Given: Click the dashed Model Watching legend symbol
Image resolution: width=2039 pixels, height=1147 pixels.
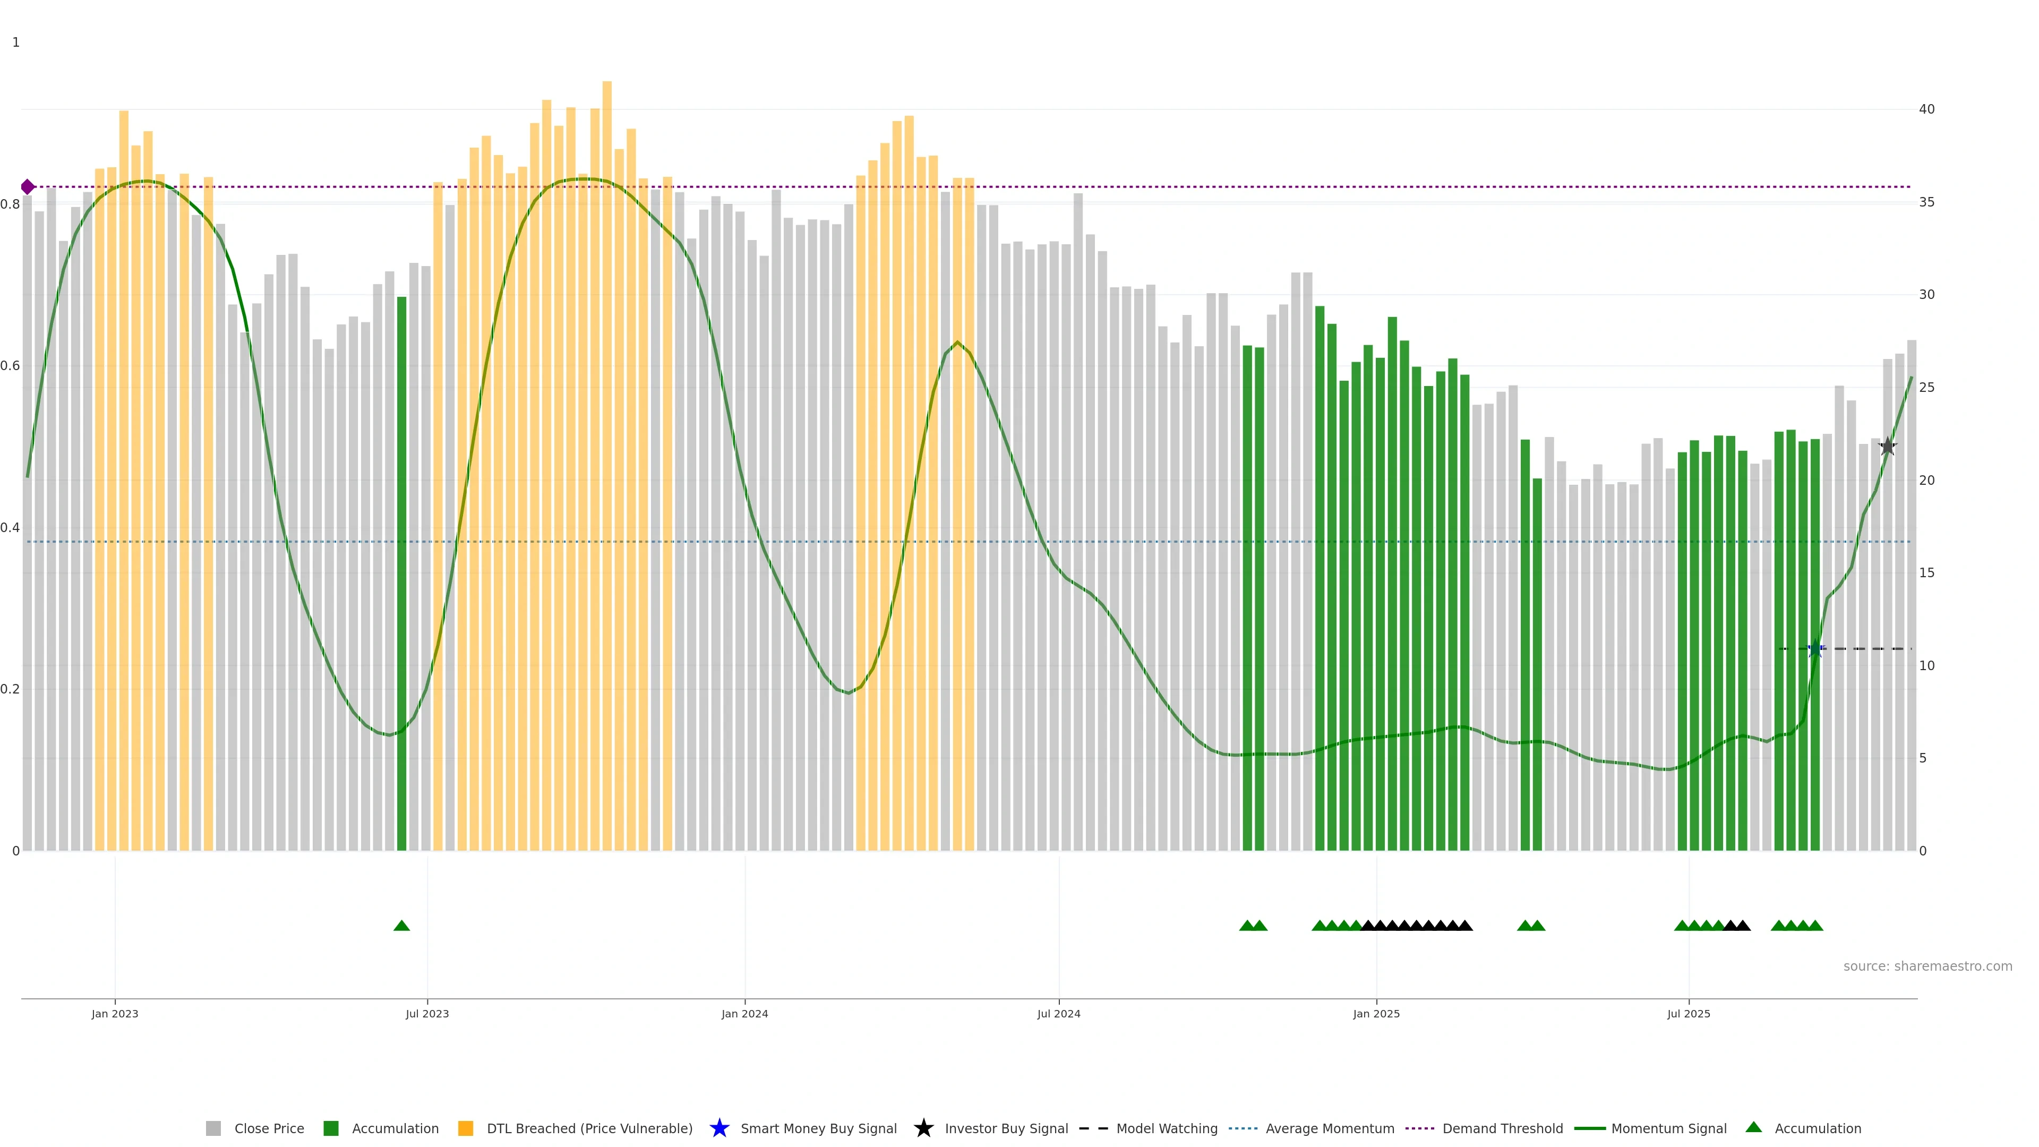Looking at the screenshot, I should coord(1093,1128).
